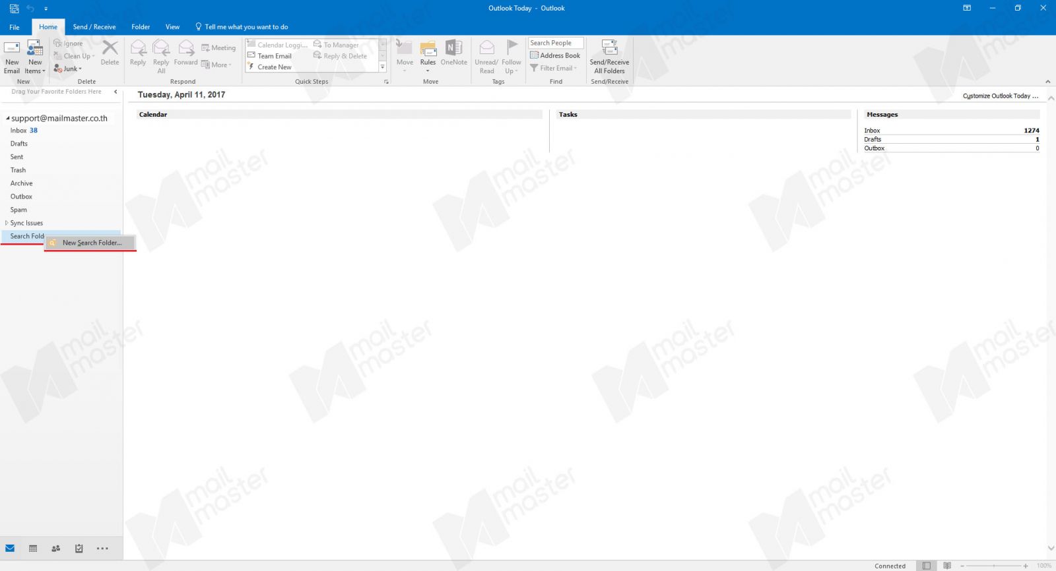This screenshot has width=1056, height=571.
Task: Open the Junk dropdown
Action: pos(68,69)
